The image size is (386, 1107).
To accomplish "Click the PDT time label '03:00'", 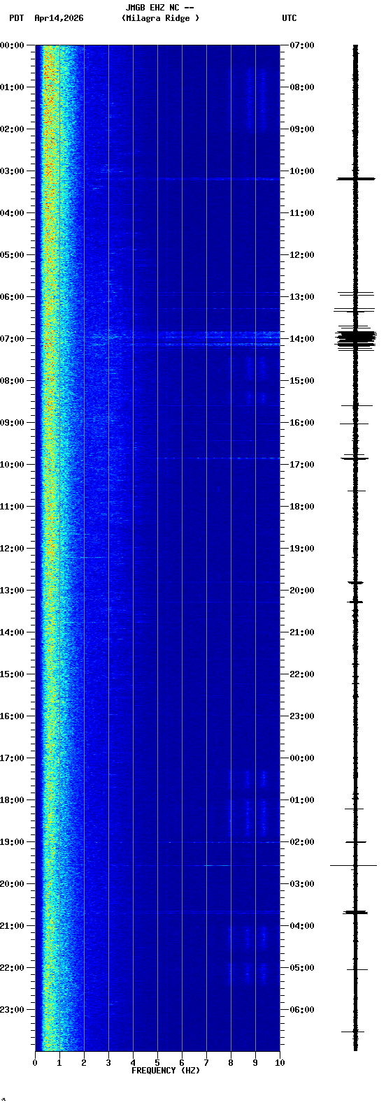I will 12,171.
